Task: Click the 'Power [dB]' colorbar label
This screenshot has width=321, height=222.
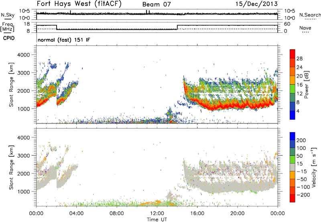Action: [x=307, y=85]
